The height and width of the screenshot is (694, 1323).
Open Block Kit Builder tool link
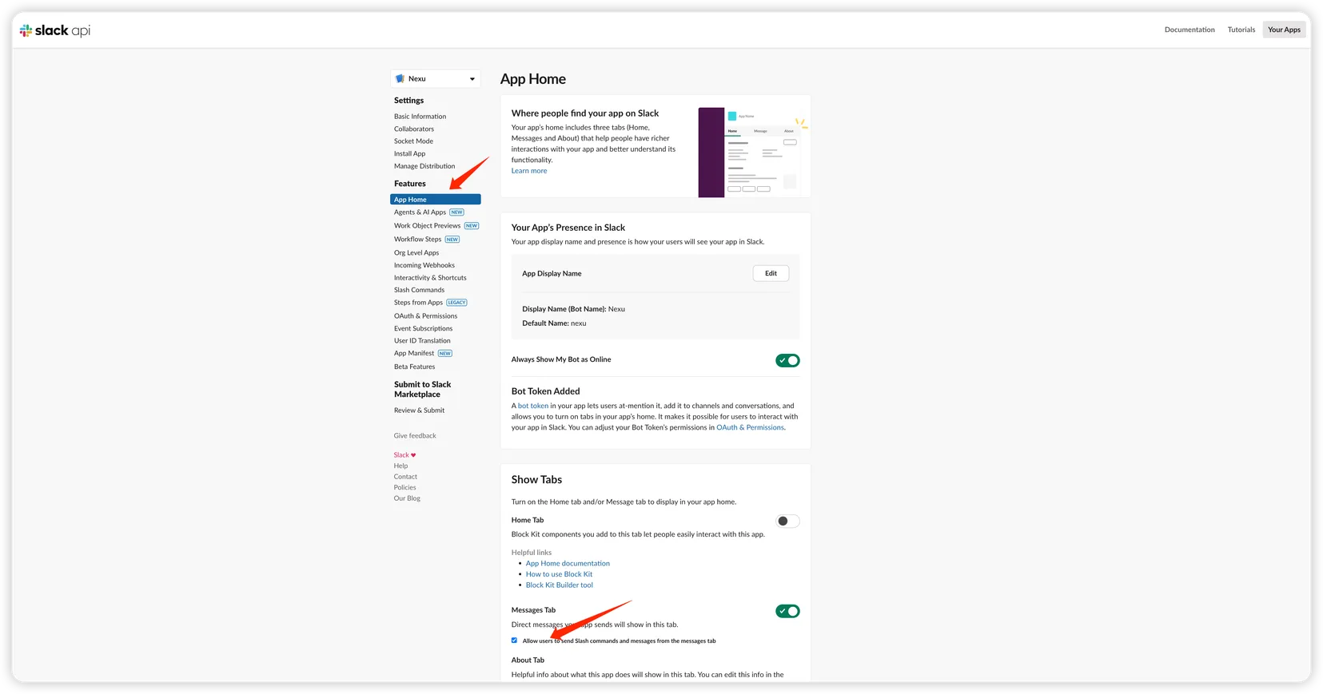pos(560,585)
